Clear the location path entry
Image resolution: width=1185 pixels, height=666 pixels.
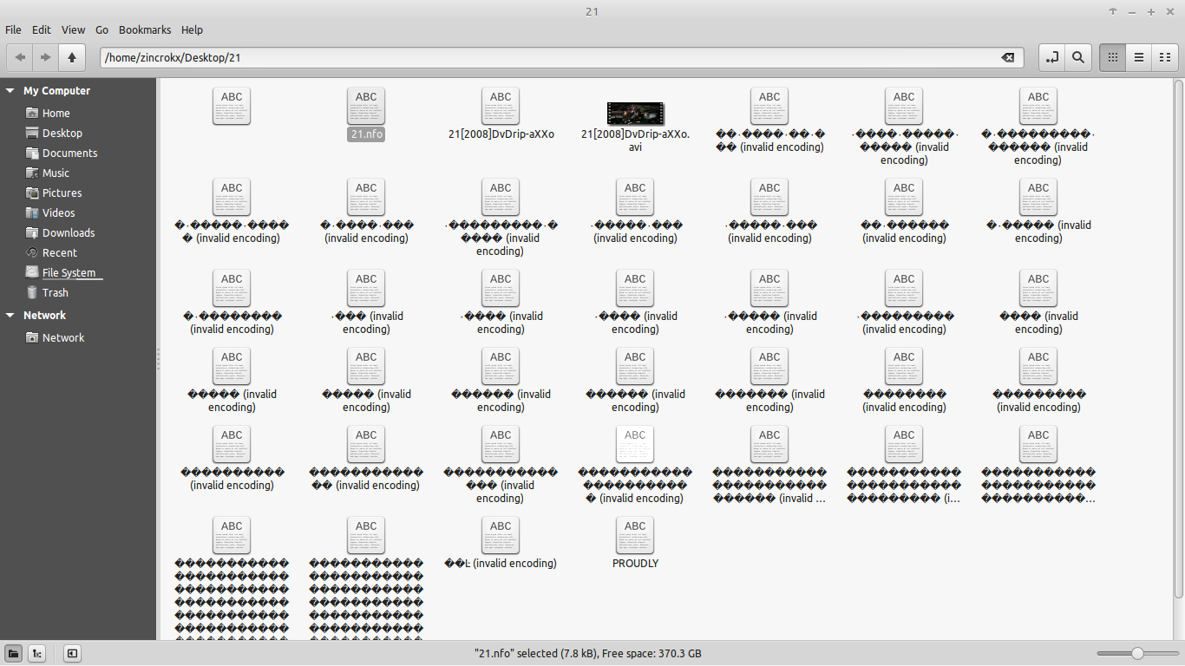pos(1008,57)
